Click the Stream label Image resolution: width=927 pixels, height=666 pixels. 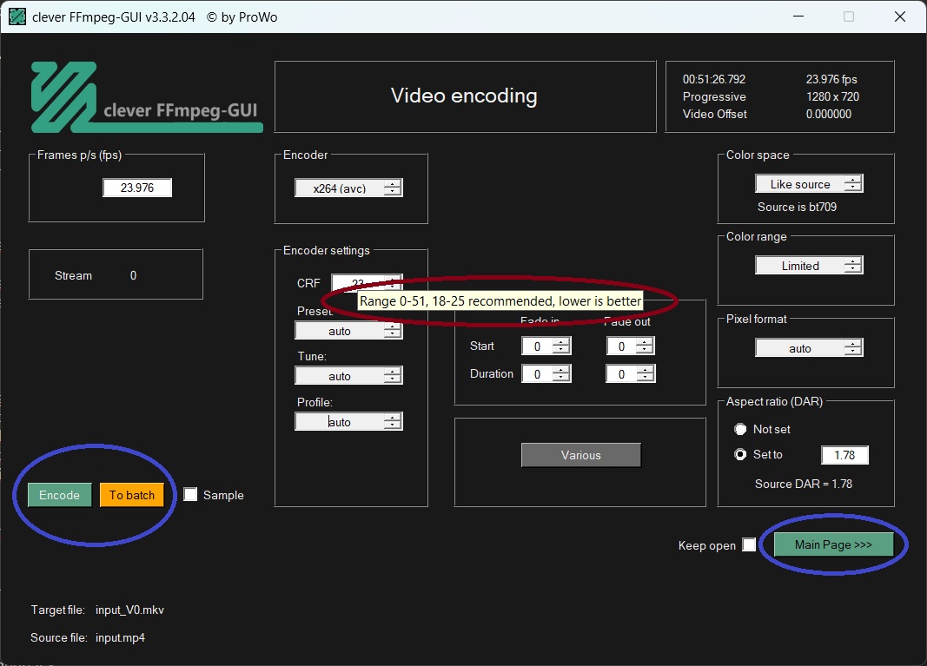click(x=73, y=275)
